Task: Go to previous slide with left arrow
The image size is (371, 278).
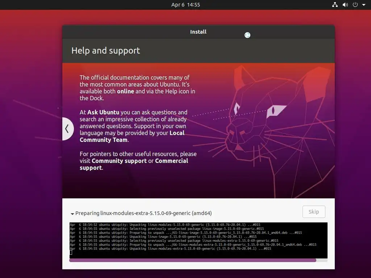Action: tap(68, 129)
